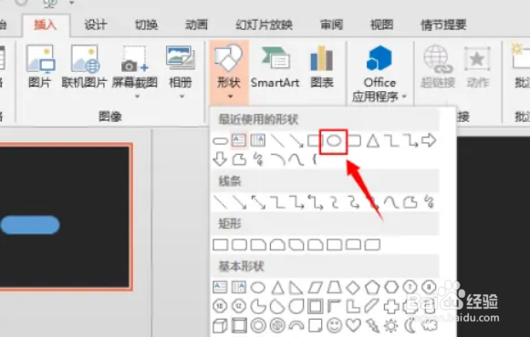
Task: Select the Cross plus-sign basic shape
Action: click(x=391, y=306)
